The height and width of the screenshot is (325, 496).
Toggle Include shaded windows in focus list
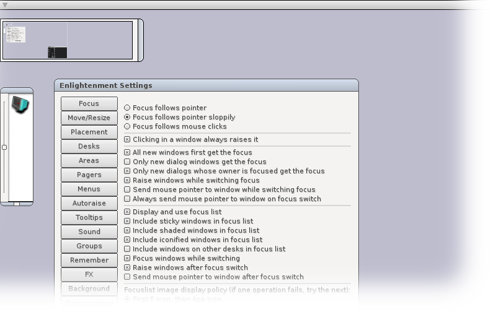tap(127, 230)
